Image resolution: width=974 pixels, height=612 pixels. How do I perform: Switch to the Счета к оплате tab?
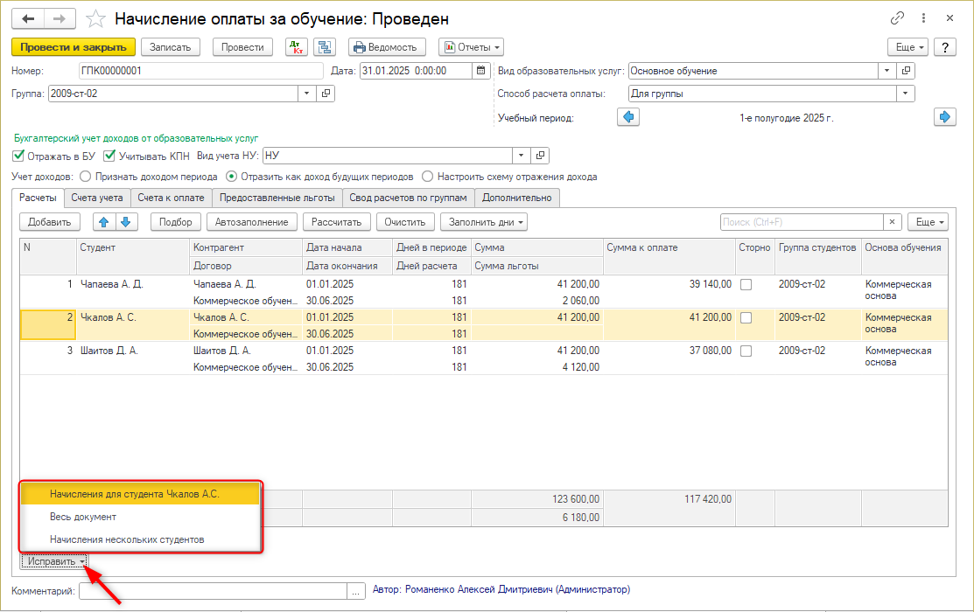point(171,198)
